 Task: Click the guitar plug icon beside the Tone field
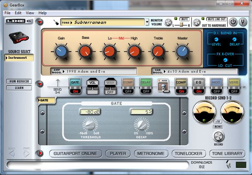(56, 22)
